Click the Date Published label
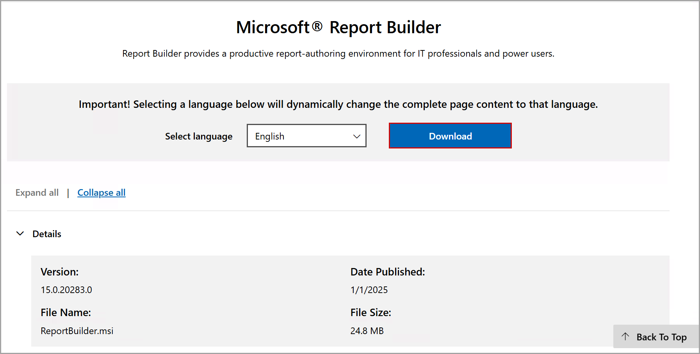The height and width of the screenshot is (354, 700). pos(388,272)
